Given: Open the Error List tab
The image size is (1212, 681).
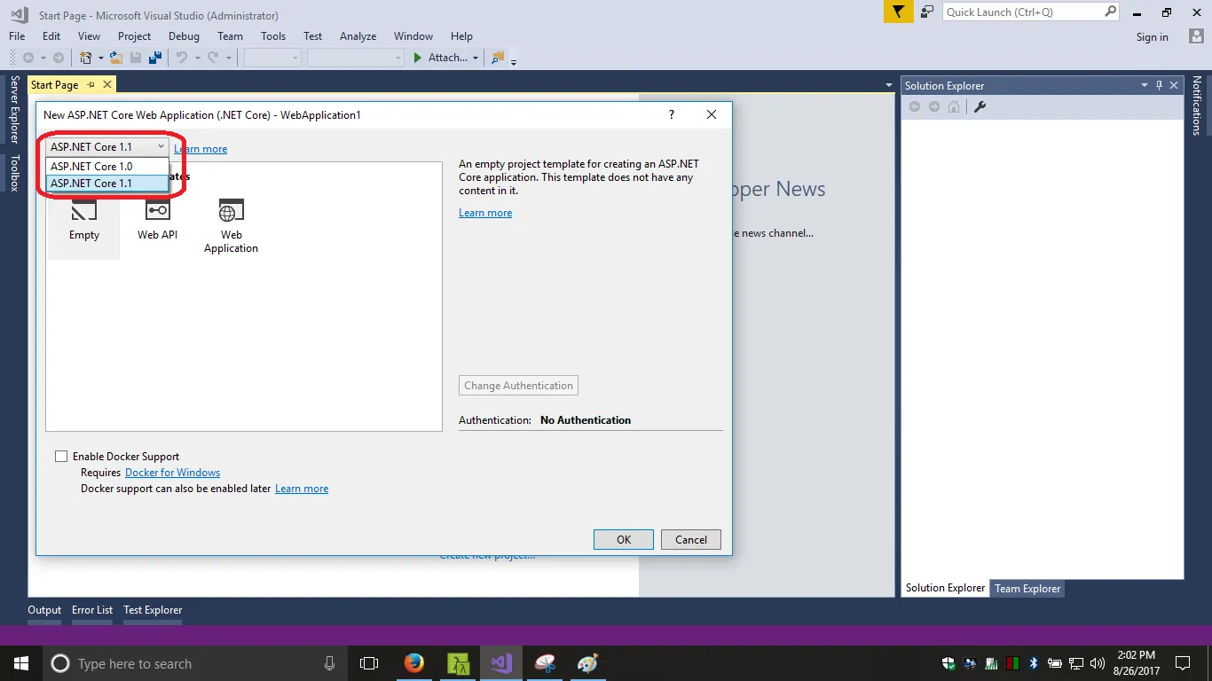Looking at the screenshot, I should pyautogui.click(x=92, y=610).
